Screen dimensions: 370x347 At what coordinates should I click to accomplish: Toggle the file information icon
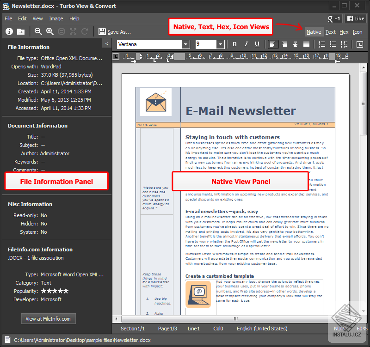(9, 31)
